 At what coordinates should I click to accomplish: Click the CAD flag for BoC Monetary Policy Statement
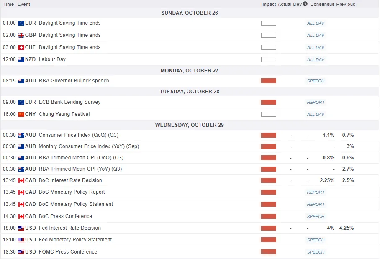21,204
